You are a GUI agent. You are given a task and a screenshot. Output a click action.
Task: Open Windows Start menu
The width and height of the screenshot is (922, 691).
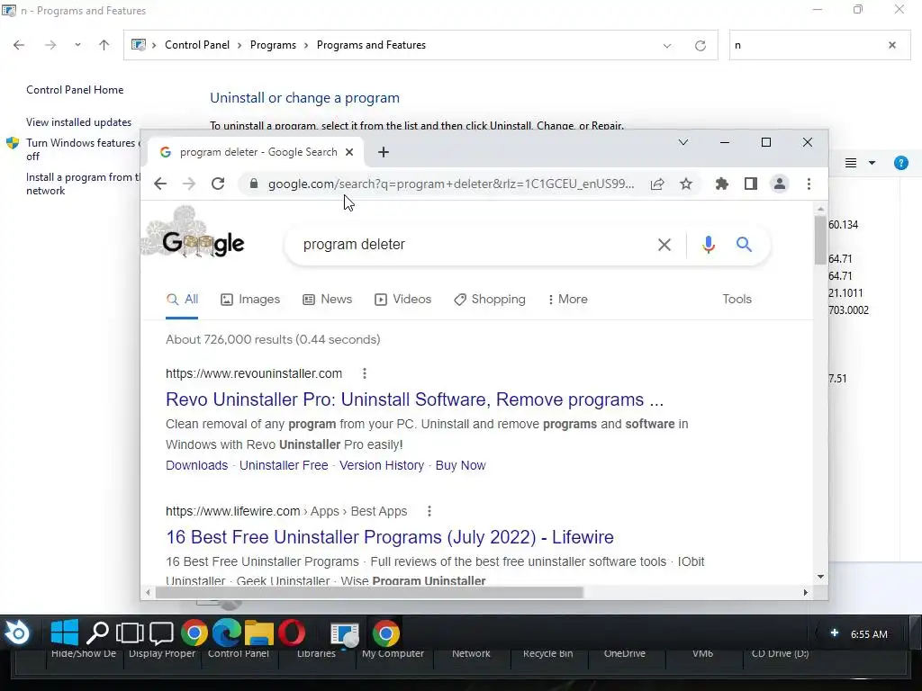(65, 633)
